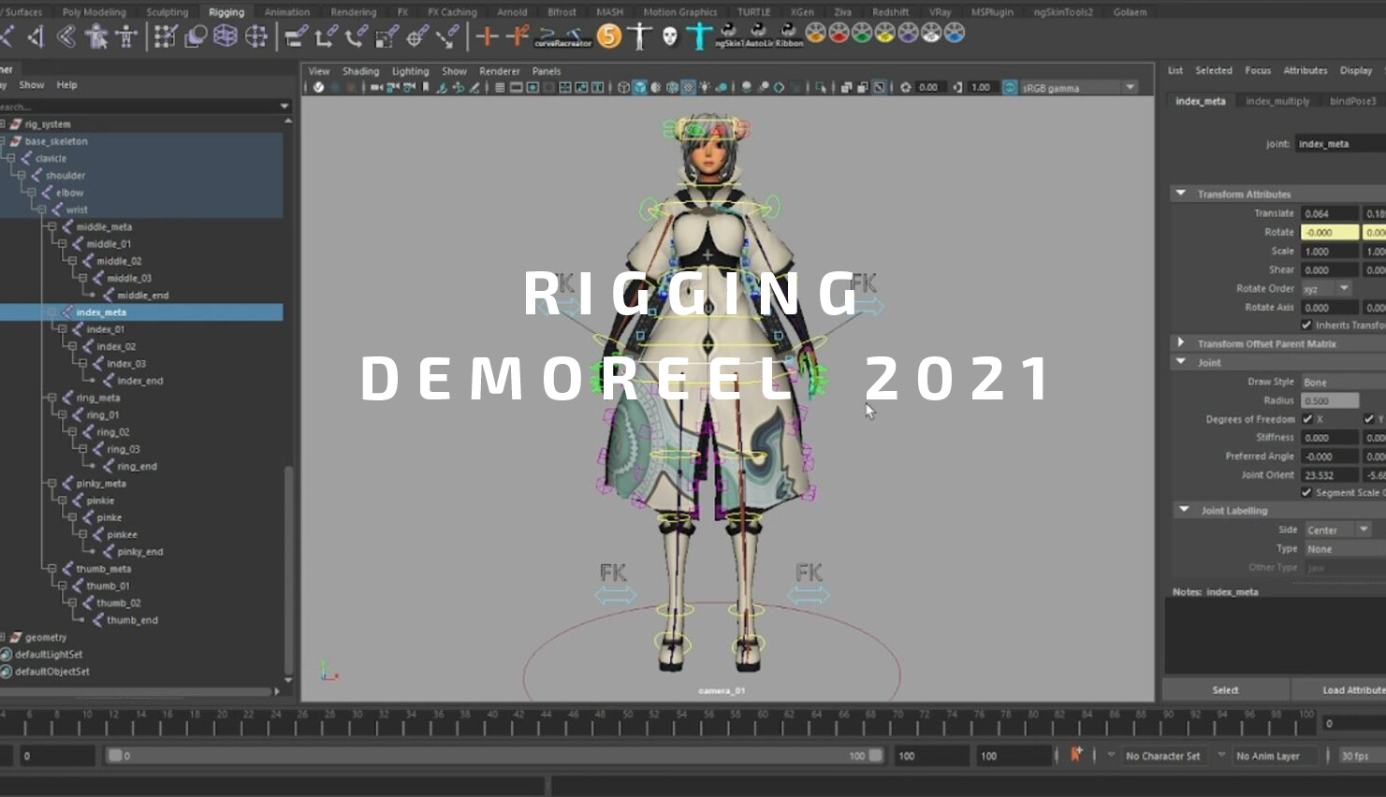Toggle the Inherits Transform checkbox

click(x=1307, y=325)
